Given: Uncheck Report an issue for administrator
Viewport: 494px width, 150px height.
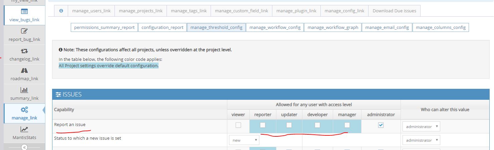Looking at the screenshot, I should click(x=381, y=125).
